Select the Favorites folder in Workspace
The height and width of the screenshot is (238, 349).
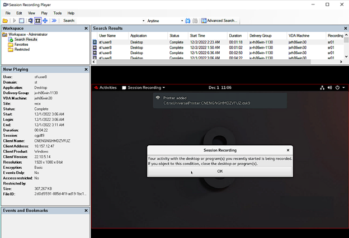pos(21,44)
